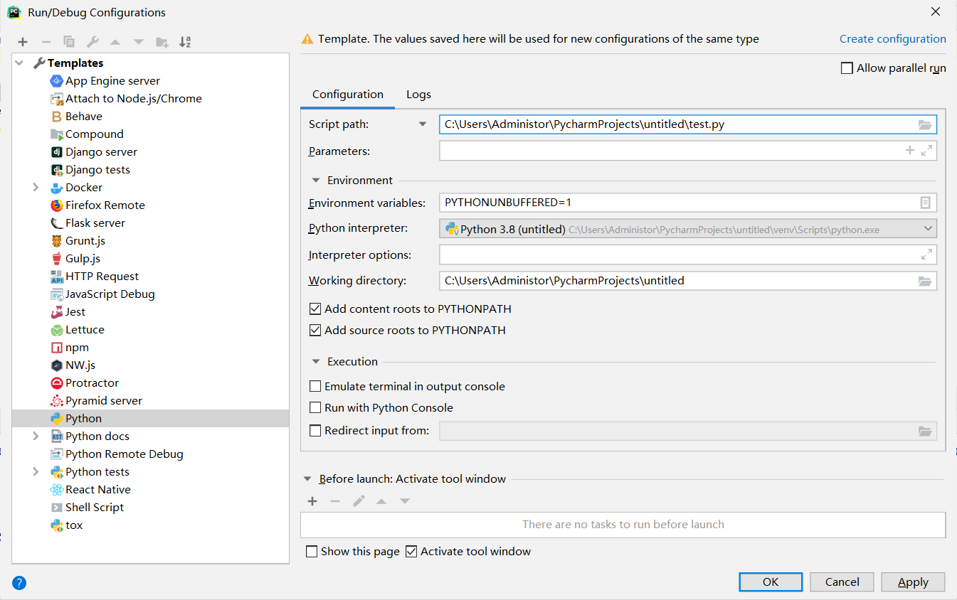
Task: Uncheck Add source roots to PYTHONPATH
Action: click(x=315, y=331)
